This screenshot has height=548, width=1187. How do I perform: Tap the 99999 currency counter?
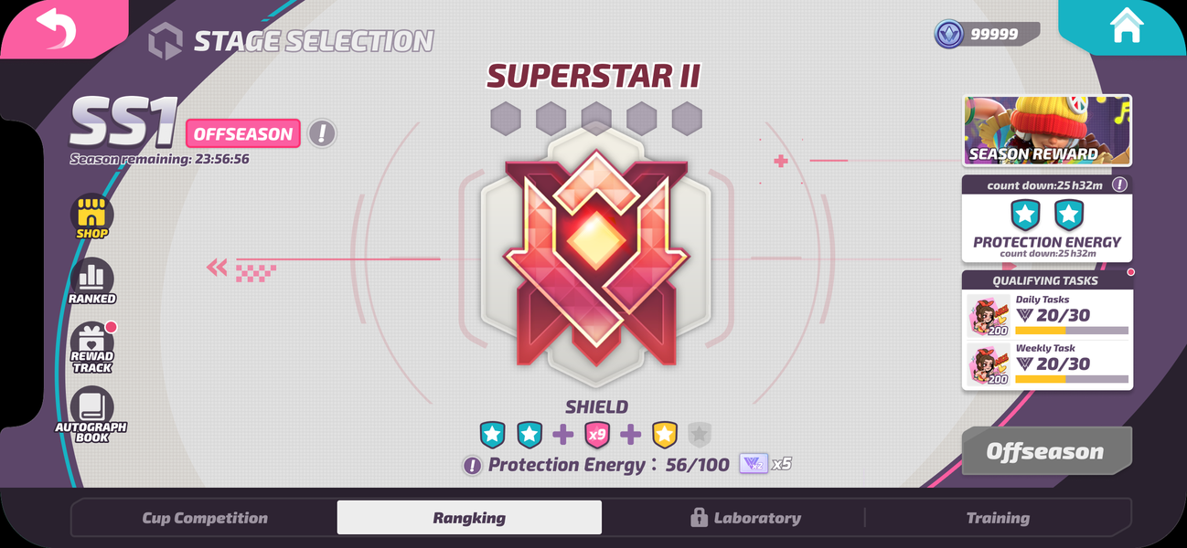pos(987,34)
